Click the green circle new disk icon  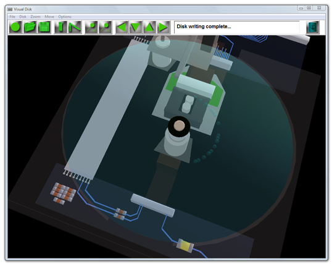(x=15, y=27)
